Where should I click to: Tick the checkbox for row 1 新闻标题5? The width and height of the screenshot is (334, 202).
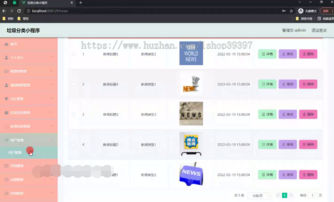tap(74, 54)
